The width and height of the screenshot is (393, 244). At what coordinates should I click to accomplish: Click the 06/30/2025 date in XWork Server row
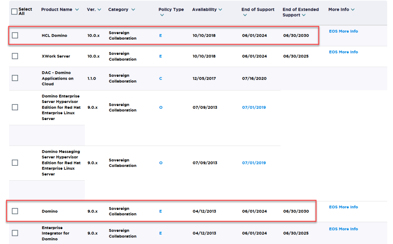point(296,56)
